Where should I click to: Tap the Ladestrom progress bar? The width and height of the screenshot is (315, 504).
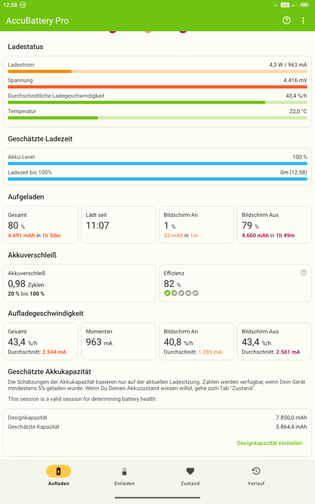coord(158,71)
